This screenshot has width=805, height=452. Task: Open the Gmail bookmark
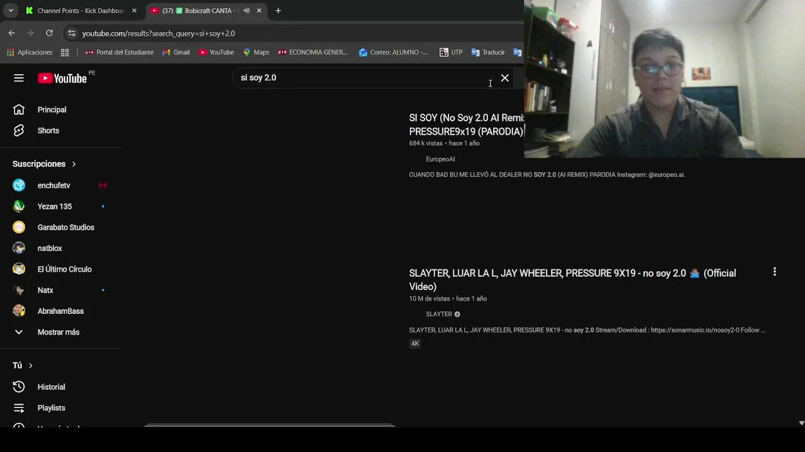pyautogui.click(x=176, y=52)
